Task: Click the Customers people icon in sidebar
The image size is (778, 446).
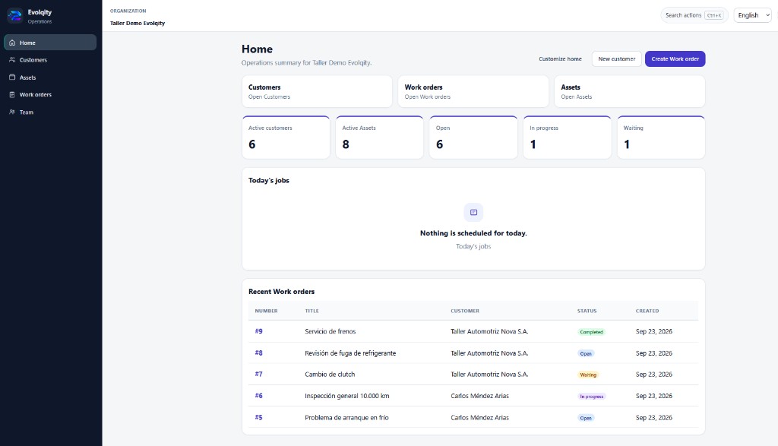Action: pyautogui.click(x=12, y=59)
